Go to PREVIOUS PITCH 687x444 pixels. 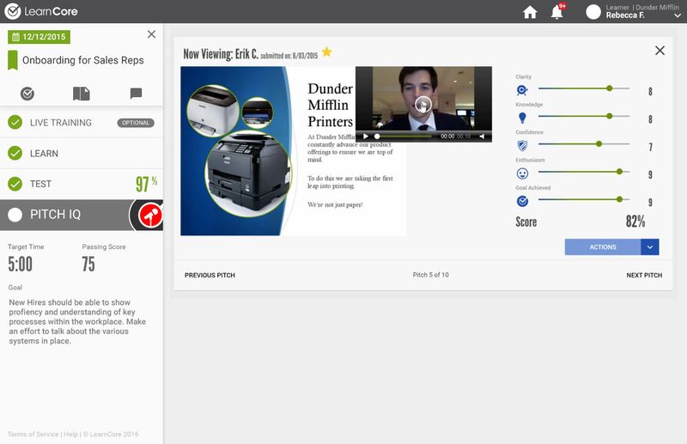pos(210,276)
